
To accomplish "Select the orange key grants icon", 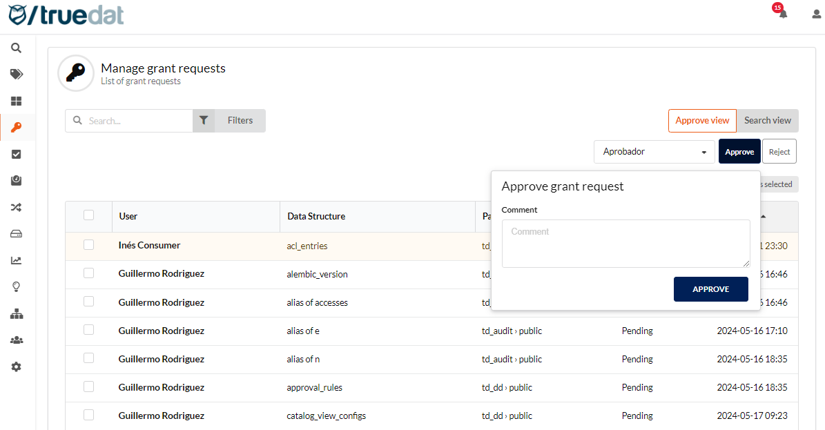I will tap(16, 128).
